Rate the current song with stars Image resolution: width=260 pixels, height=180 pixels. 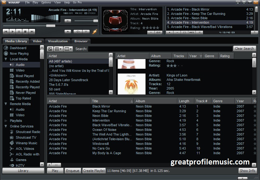pos(151,28)
